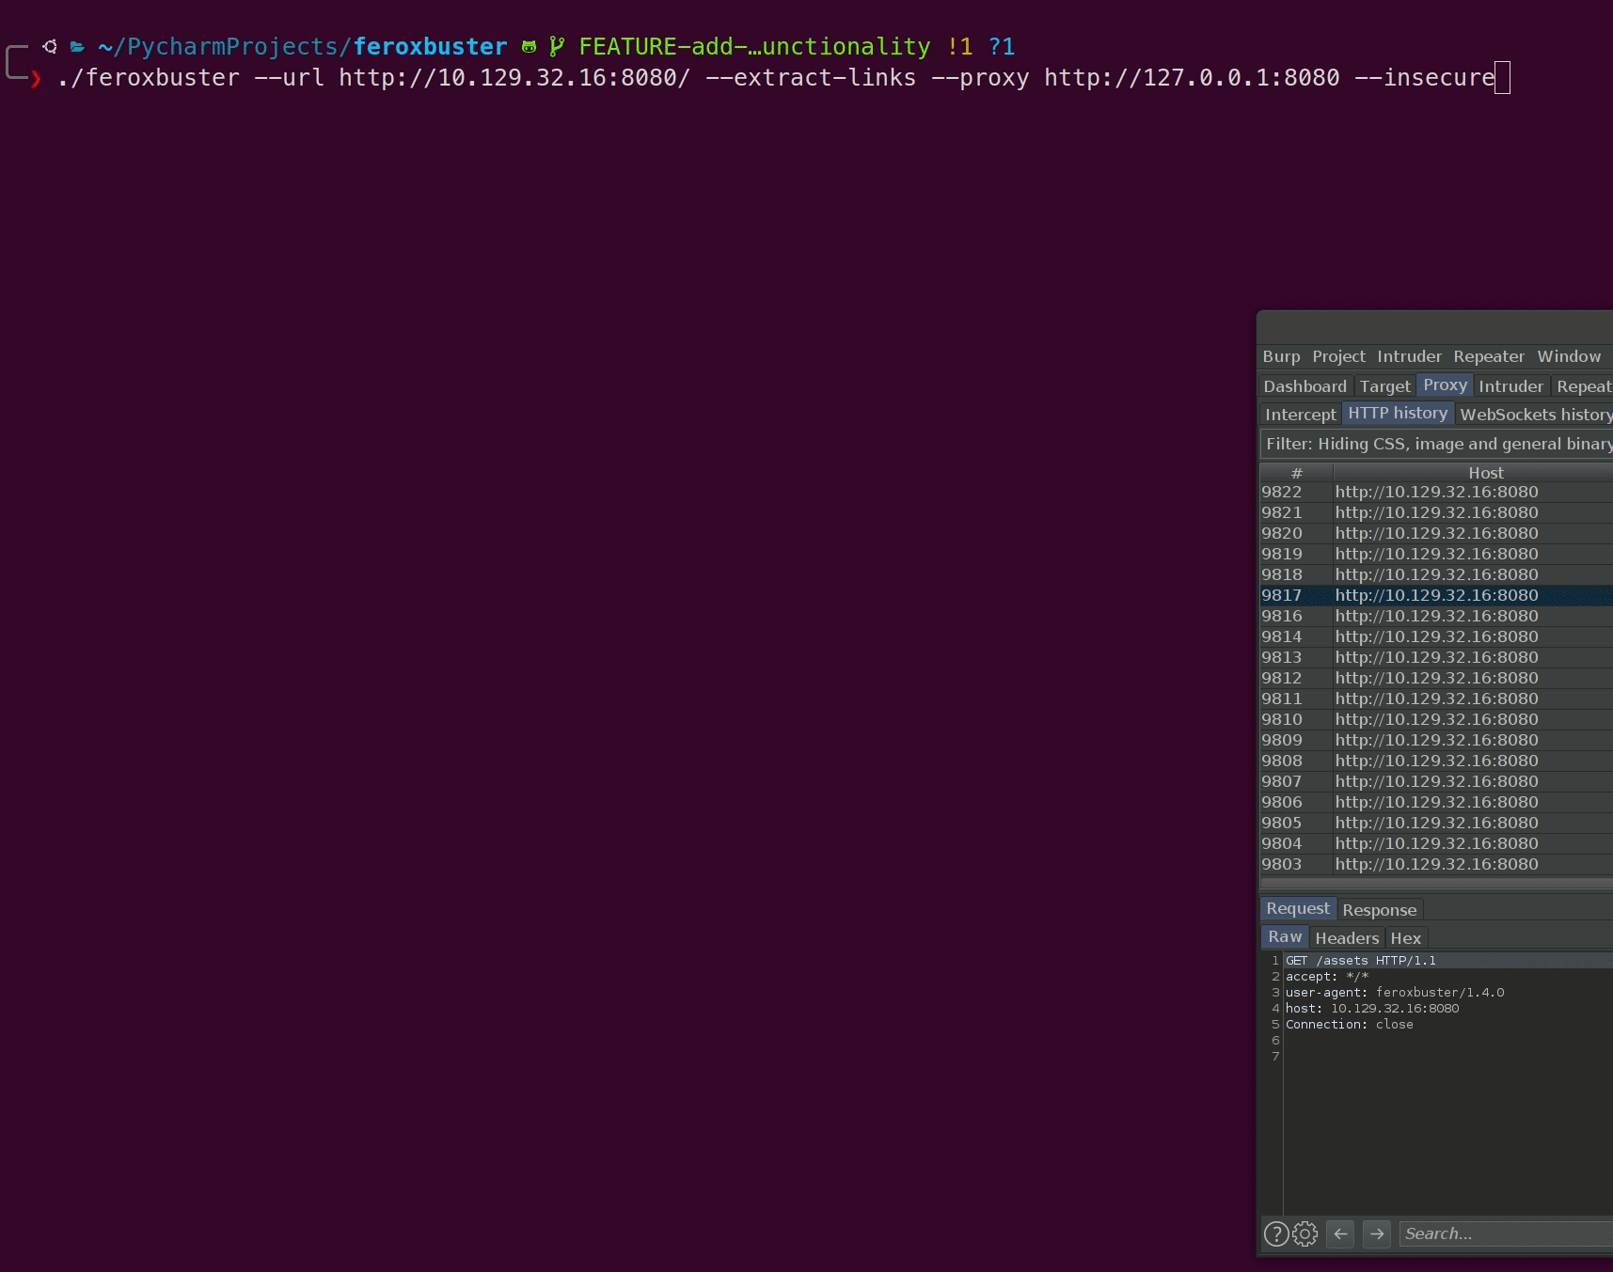
Task: Select history row 9816
Action: 1436,616
